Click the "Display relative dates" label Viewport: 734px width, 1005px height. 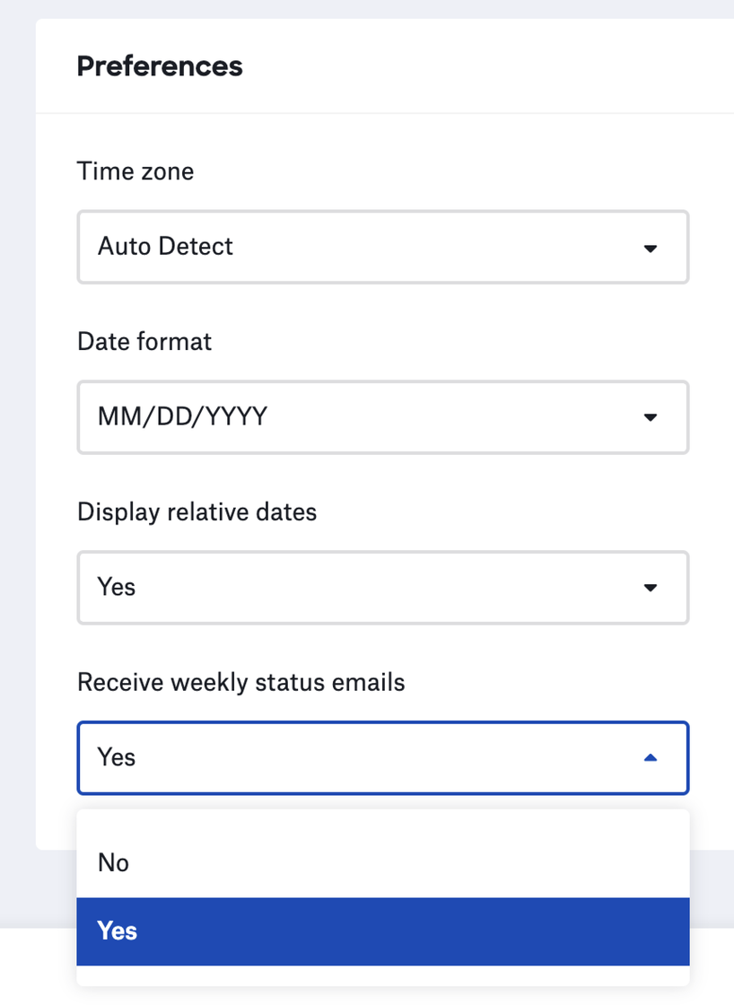[197, 512]
